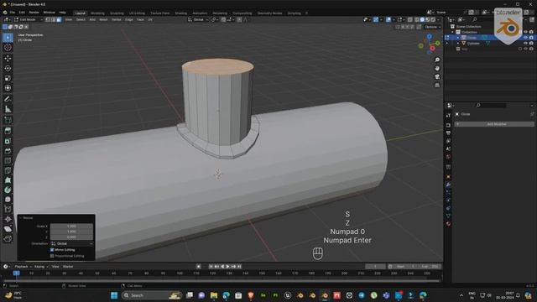Open Modifiers wrench tab in Properties
Image resolution: width=537 pixels, height=302 pixels.
[x=448, y=185]
